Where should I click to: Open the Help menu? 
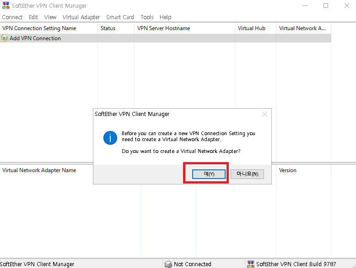tap(165, 17)
